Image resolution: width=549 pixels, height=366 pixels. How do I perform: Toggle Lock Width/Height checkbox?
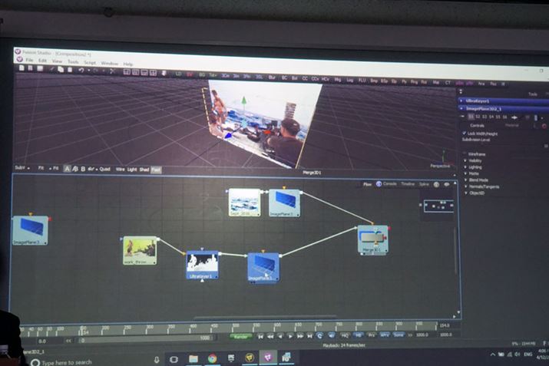pos(464,133)
